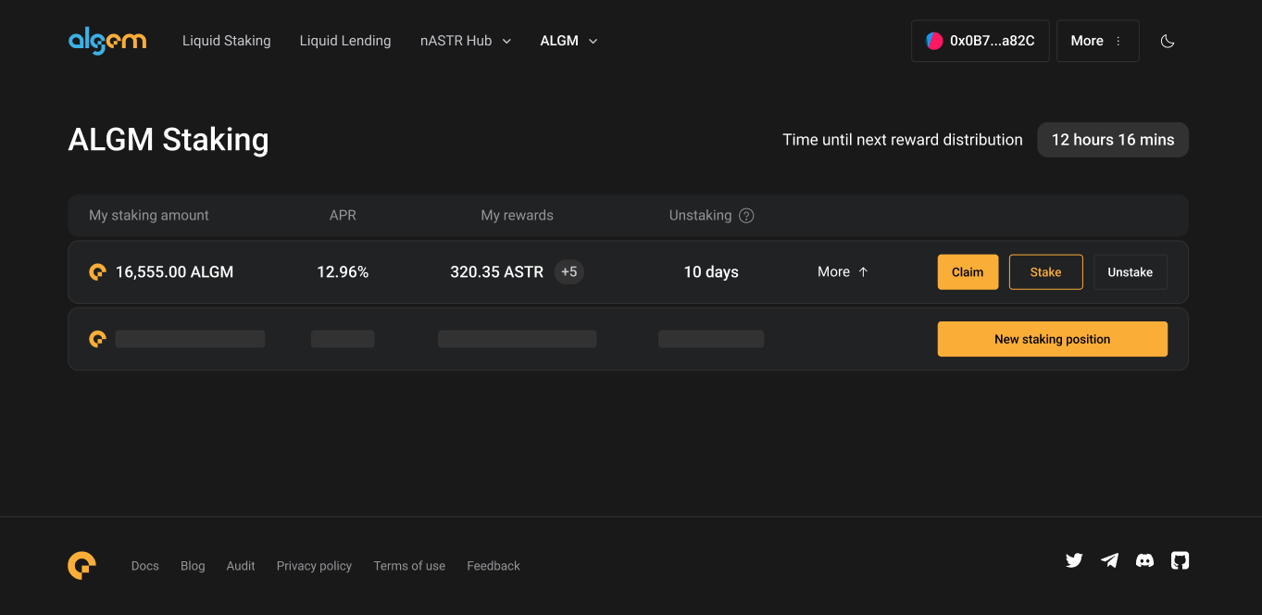Click ALGM token icon beside 16,555.00
The width and height of the screenshot is (1262, 615).
click(97, 272)
